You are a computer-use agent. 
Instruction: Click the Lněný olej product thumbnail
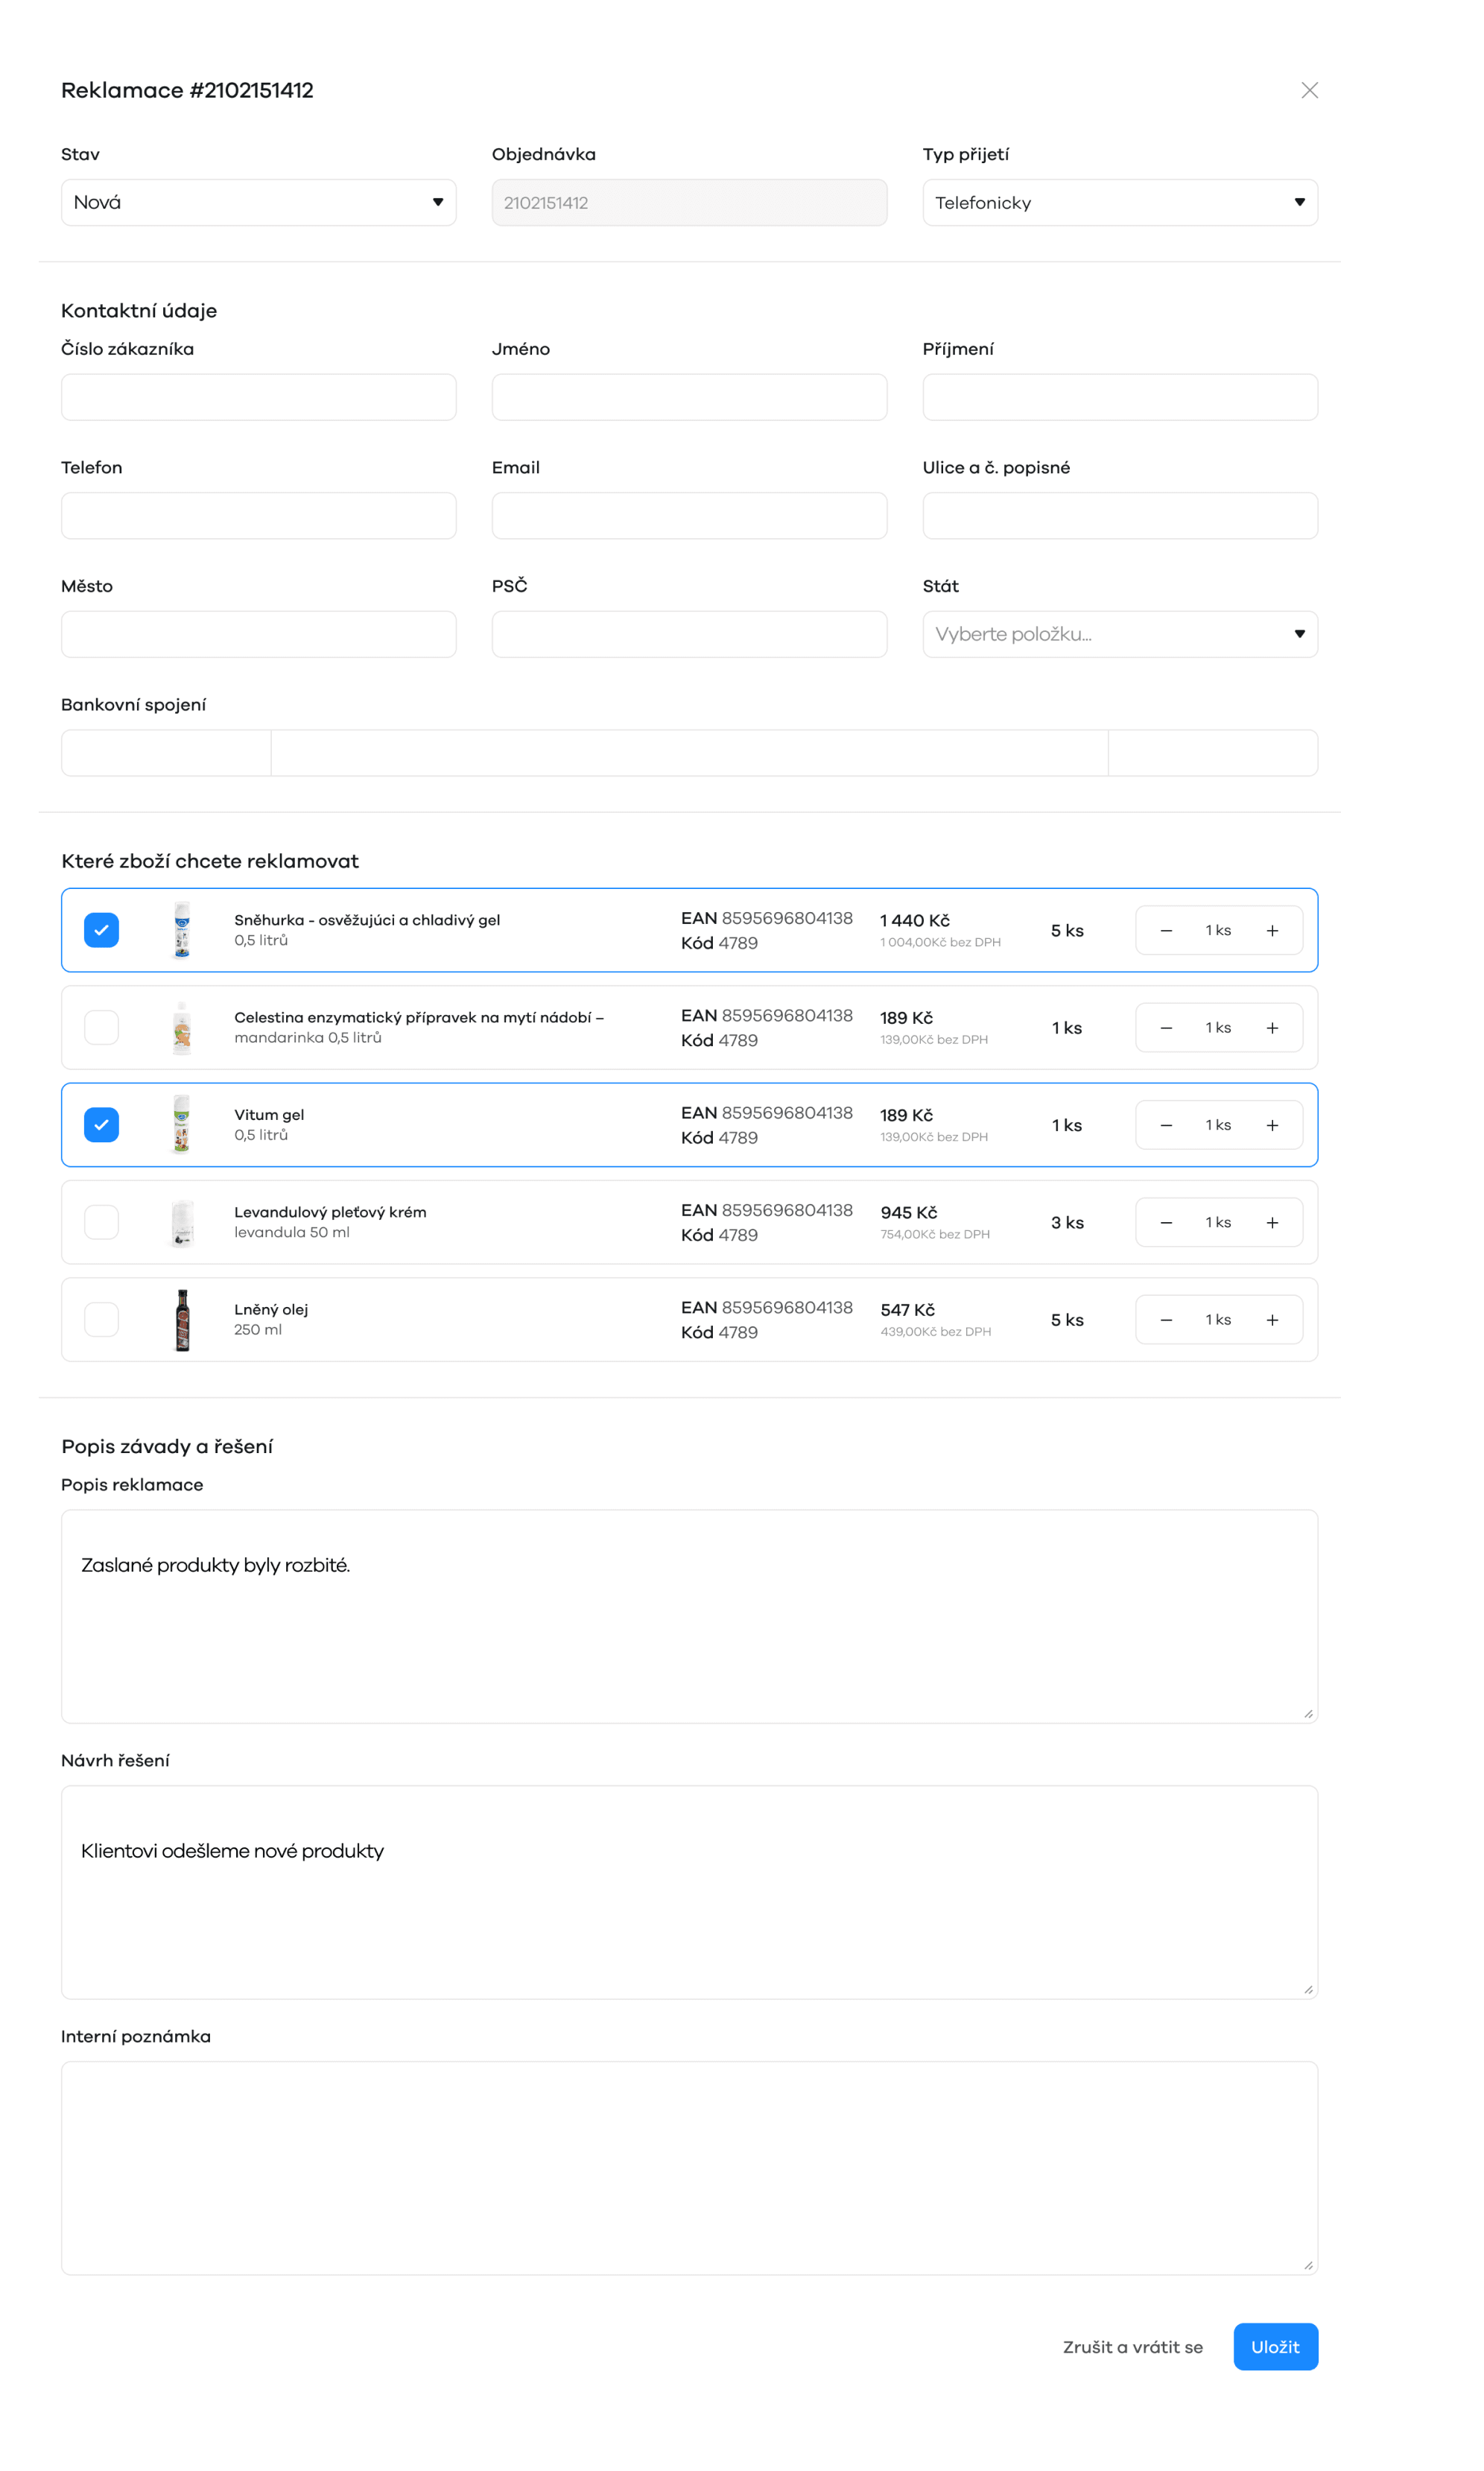coord(182,1320)
